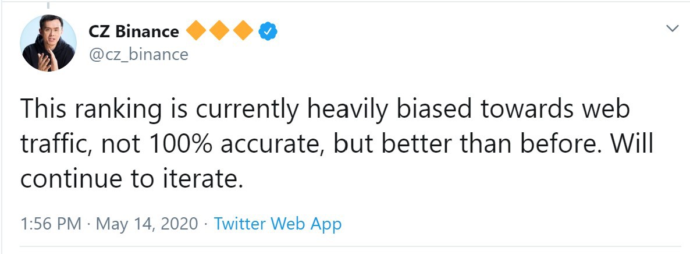The image size is (690, 254).
Task: Click the 1:56 PM timestamp
Action: tap(51, 224)
